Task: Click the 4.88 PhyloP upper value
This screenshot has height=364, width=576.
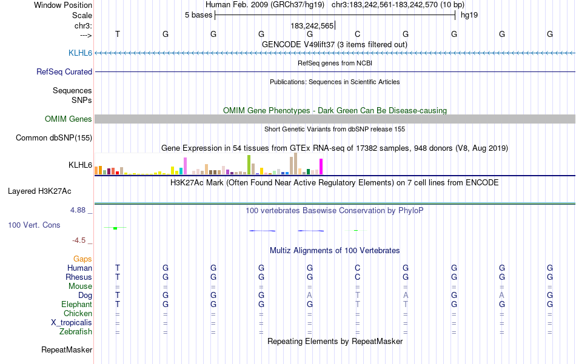Action: (x=78, y=210)
